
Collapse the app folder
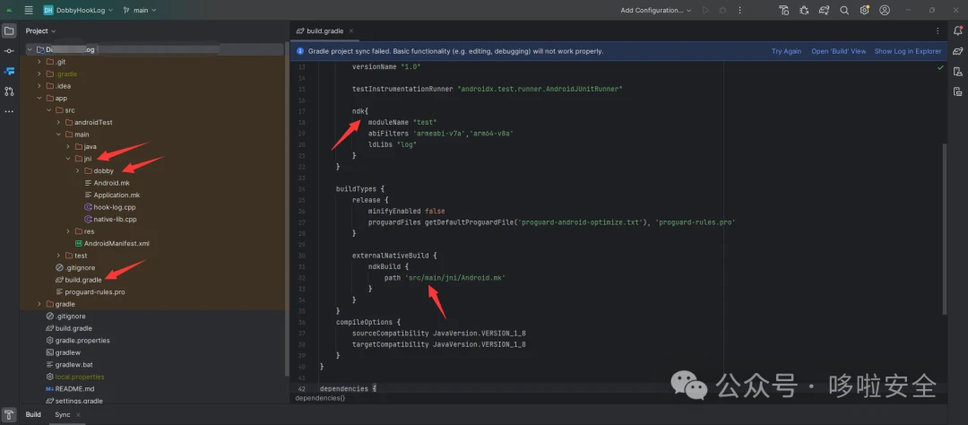(x=40, y=99)
